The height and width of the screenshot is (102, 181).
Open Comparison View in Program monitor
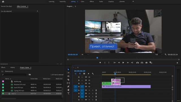151,63
